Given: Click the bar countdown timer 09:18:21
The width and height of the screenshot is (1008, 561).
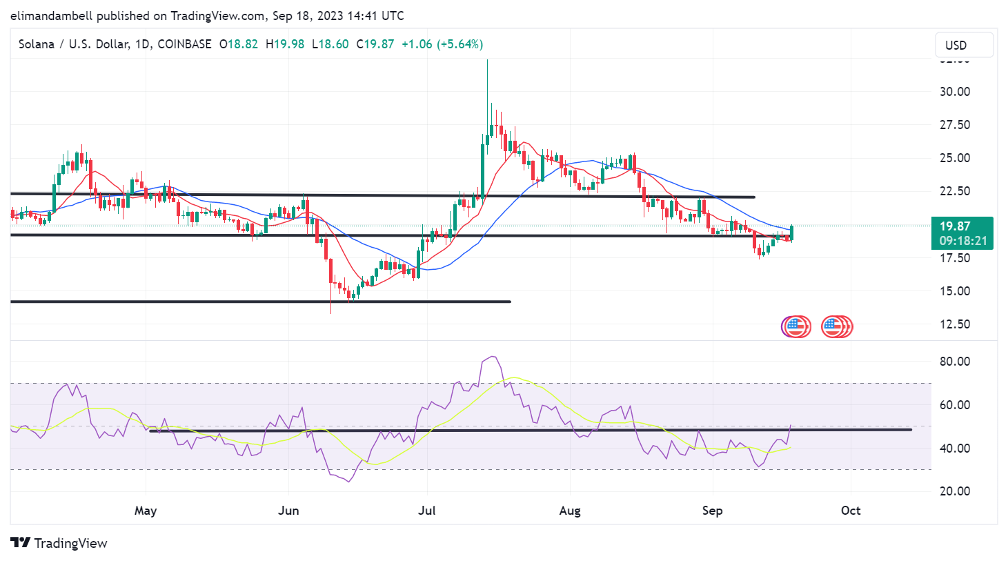Looking at the screenshot, I should 962,242.
